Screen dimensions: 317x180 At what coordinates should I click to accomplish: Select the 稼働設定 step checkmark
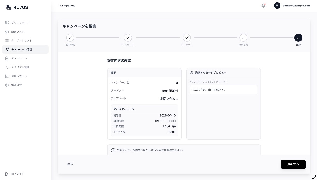tap(243, 38)
